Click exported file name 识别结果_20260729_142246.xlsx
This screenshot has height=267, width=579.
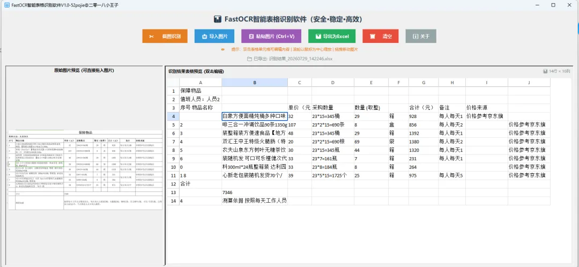tap(300, 59)
